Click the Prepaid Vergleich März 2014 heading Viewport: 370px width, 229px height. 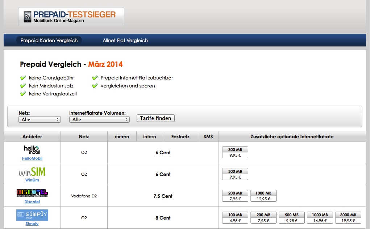pyautogui.click(x=71, y=64)
